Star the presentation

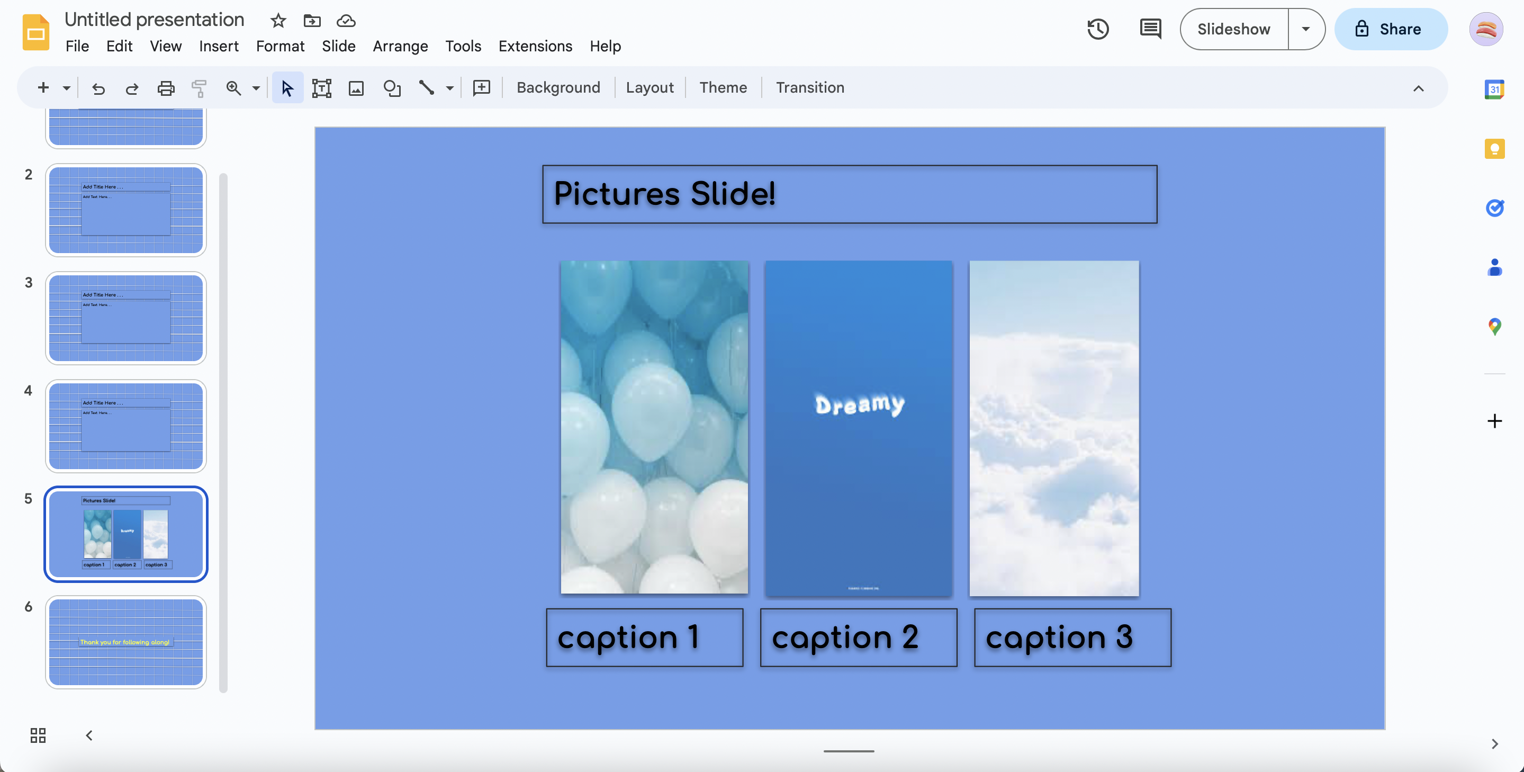click(x=278, y=21)
